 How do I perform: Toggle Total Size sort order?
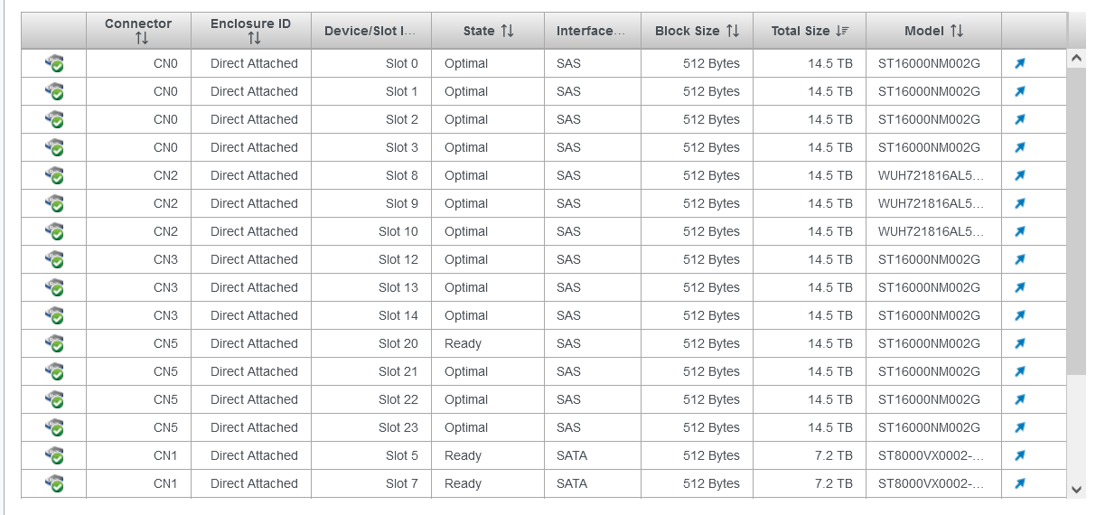(x=810, y=31)
